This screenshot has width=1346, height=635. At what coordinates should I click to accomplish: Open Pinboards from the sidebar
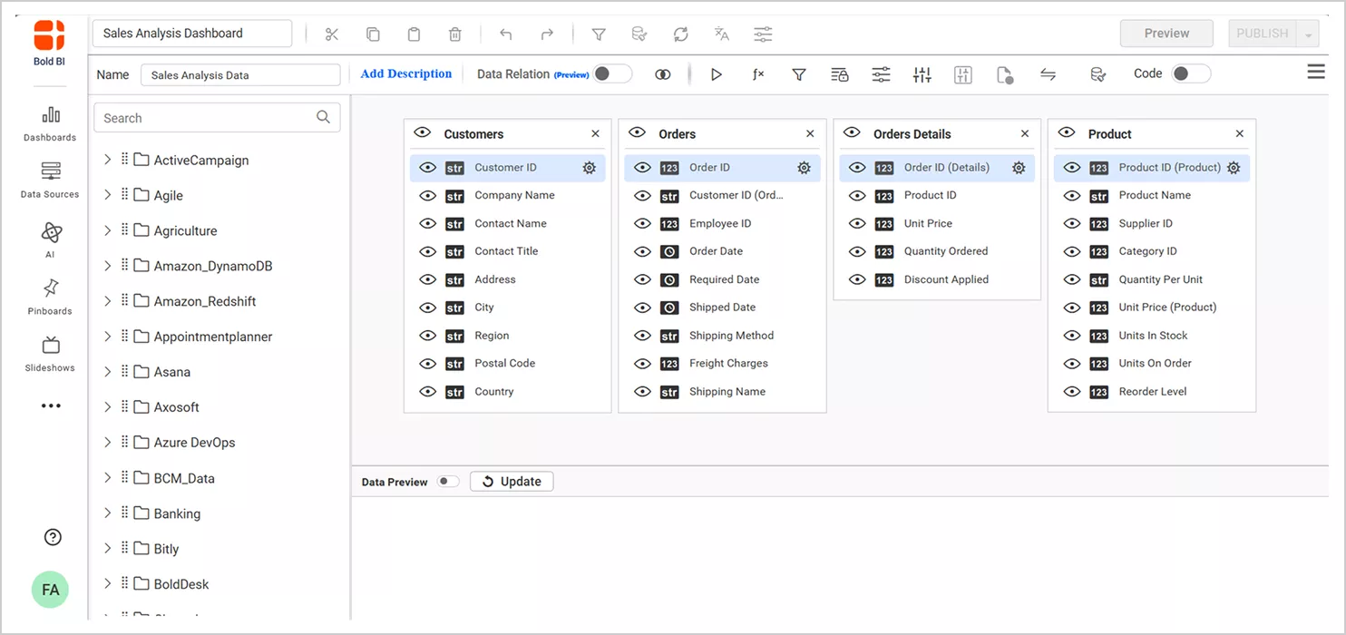51,298
